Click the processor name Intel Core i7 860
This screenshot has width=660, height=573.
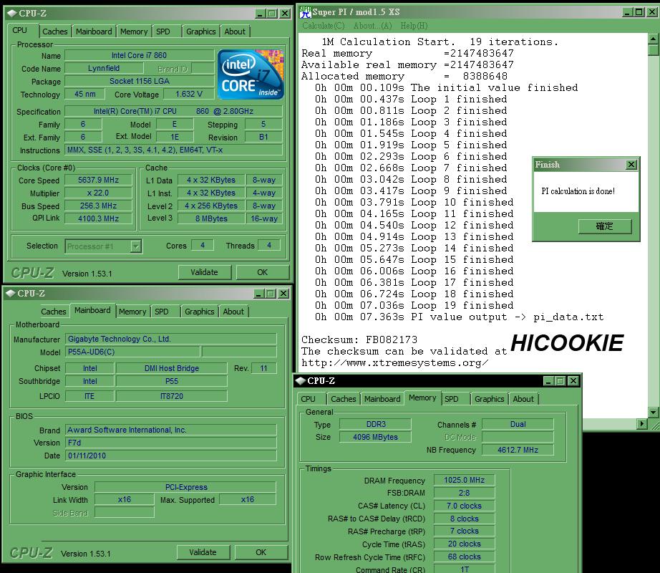(x=139, y=56)
